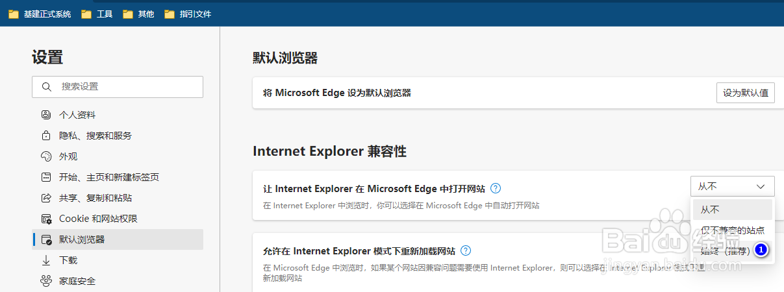
Task: Click the 隐私、搜索和服务 lock icon
Action: click(46, 136)
